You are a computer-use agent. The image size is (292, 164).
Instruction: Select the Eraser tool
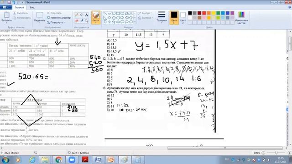[x=76, y=20]
